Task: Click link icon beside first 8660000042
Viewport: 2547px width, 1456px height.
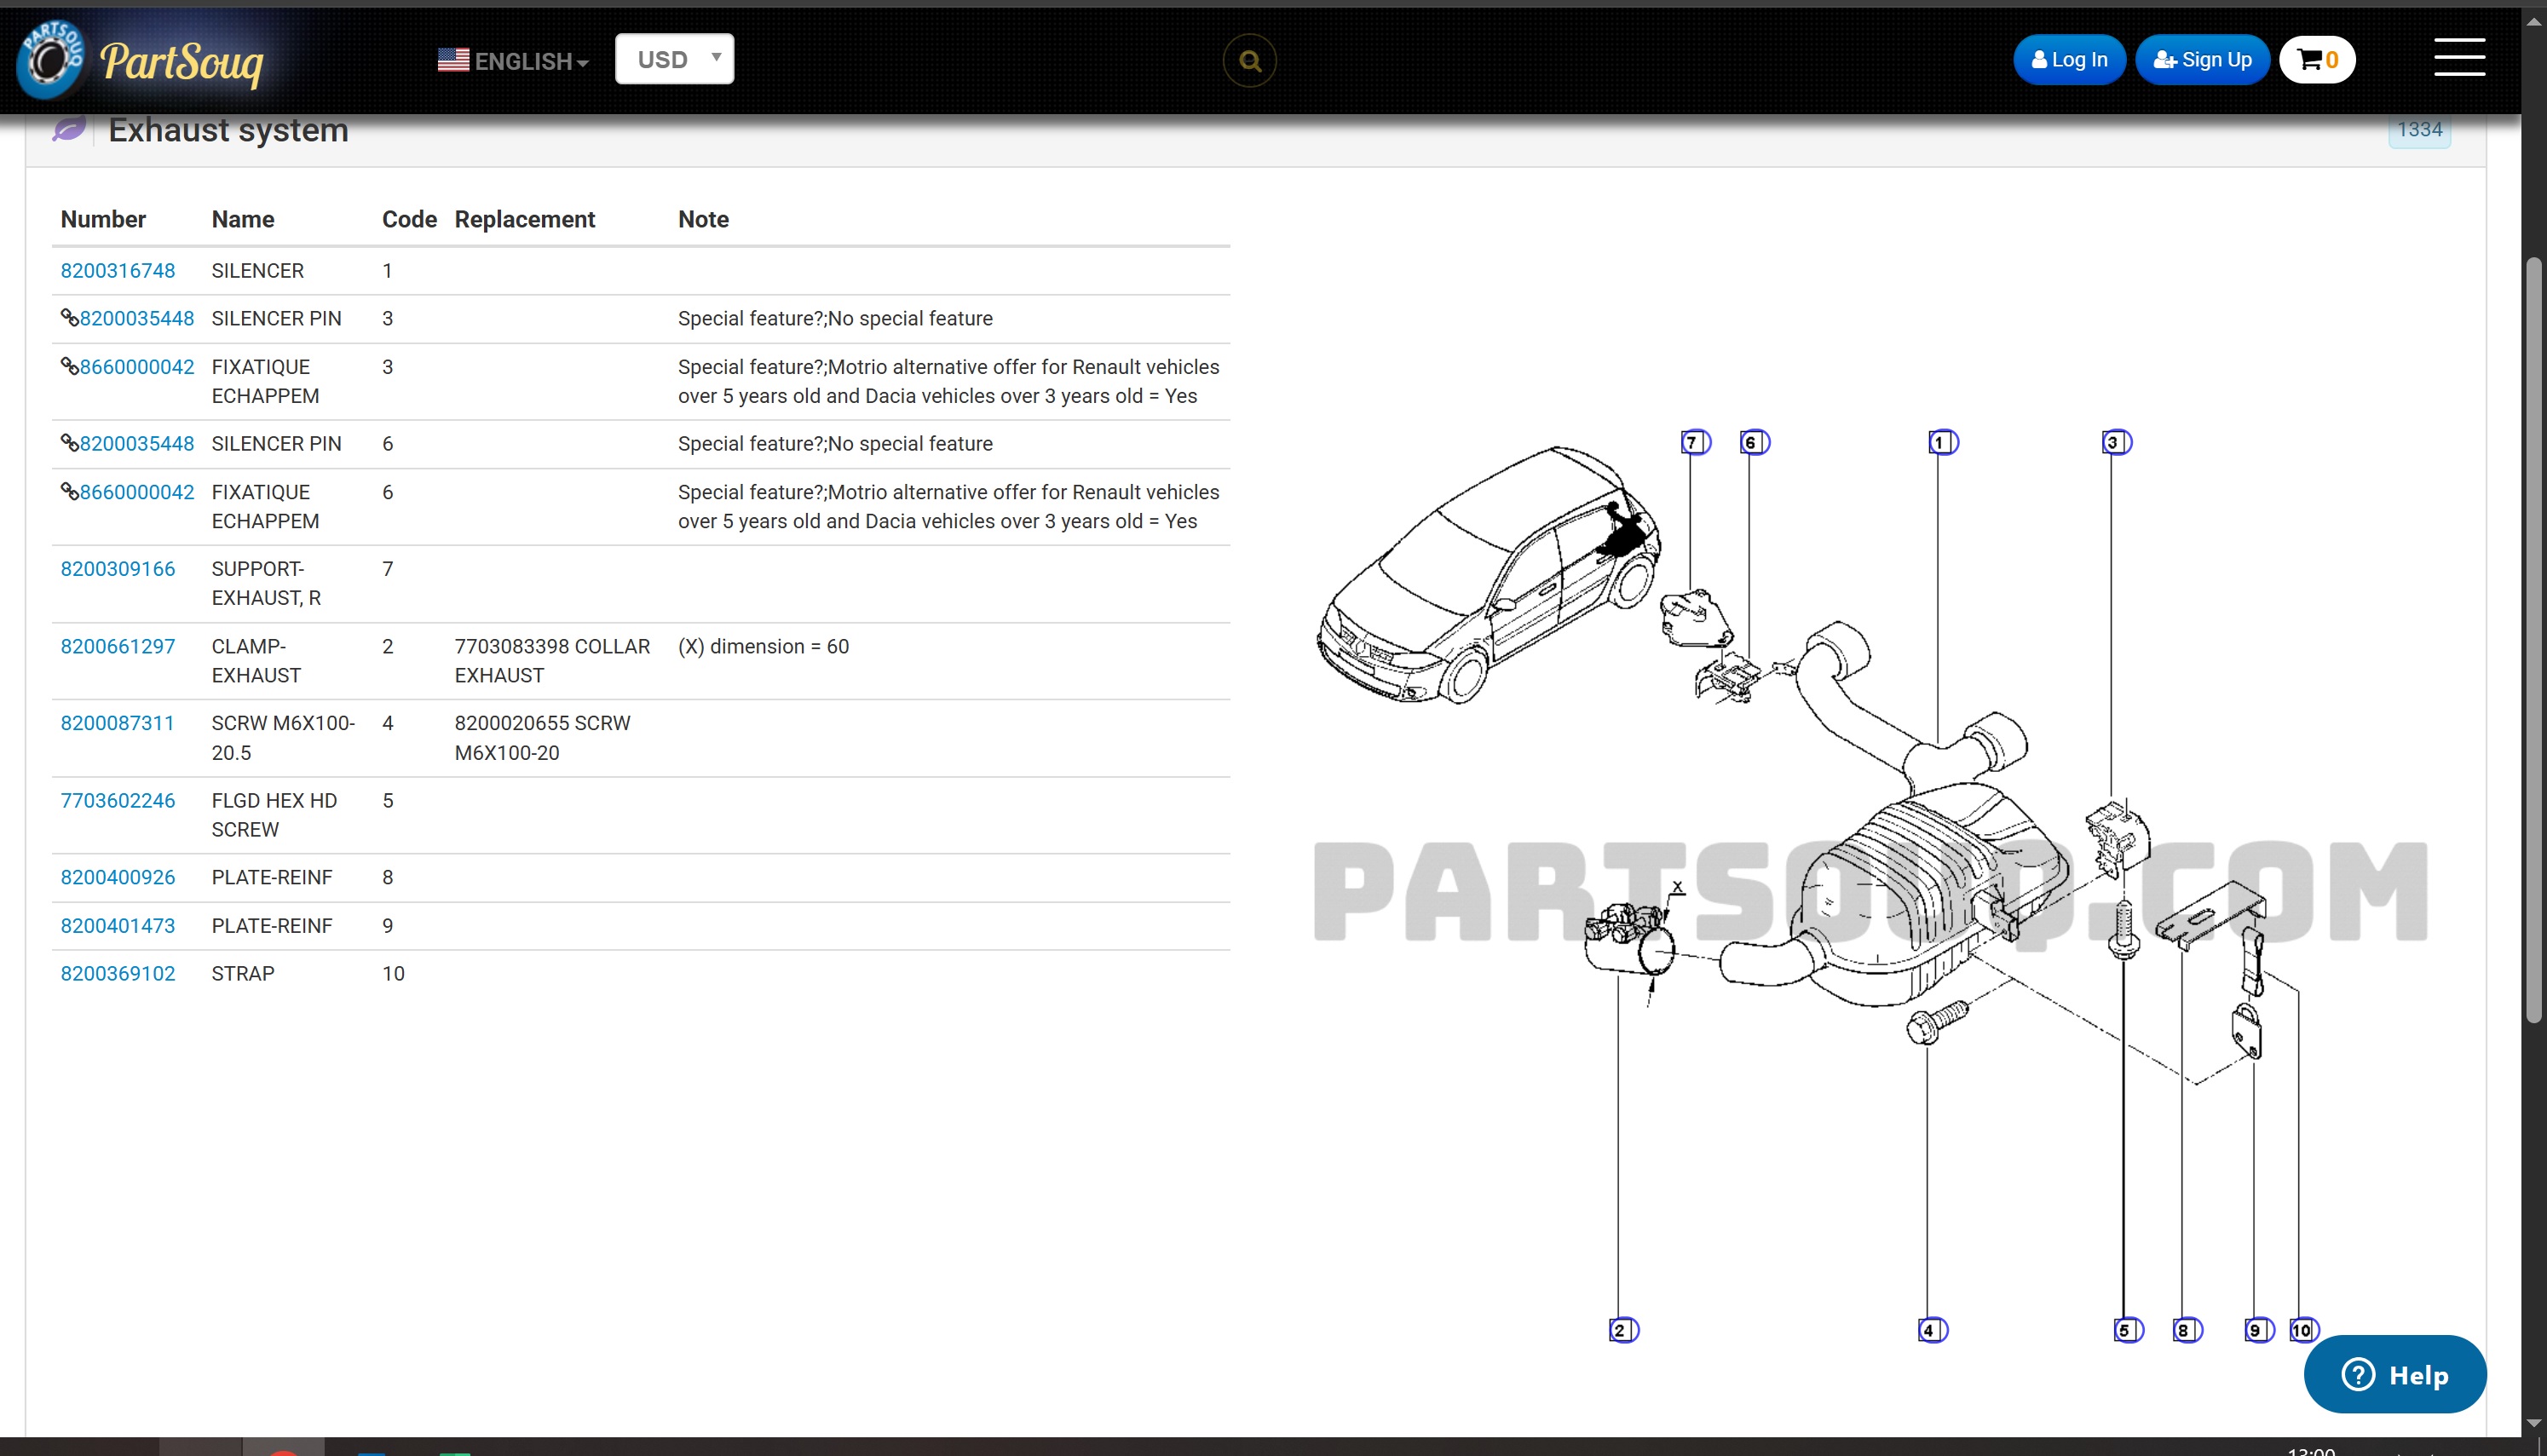Action: click(70, 366)
